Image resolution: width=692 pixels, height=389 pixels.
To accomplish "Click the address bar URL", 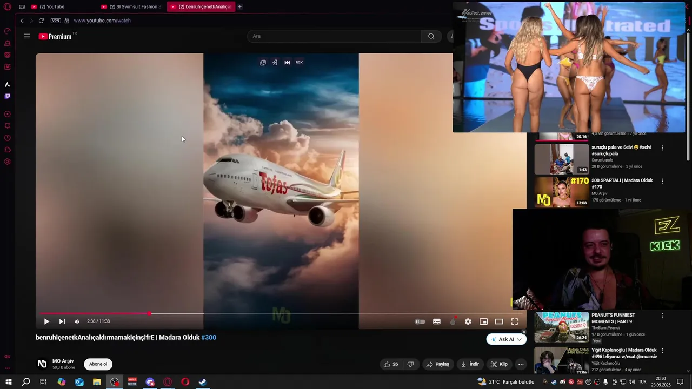I will click(x=102, y=21).
